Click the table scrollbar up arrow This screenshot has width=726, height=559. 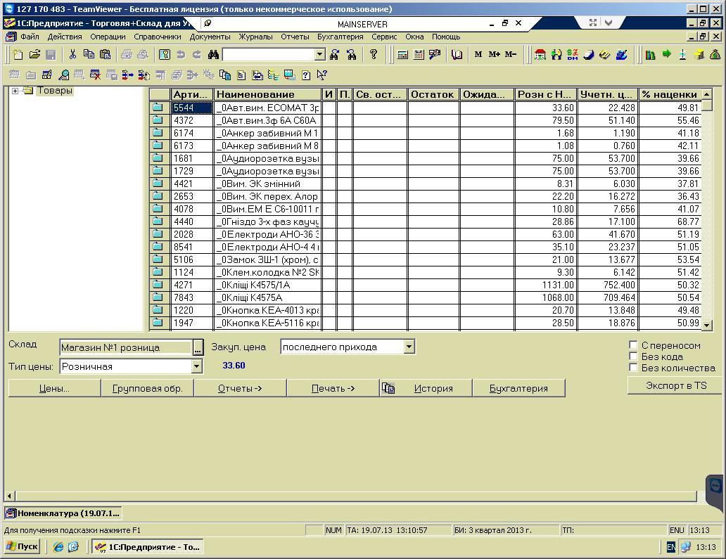(x=706, y=94)
